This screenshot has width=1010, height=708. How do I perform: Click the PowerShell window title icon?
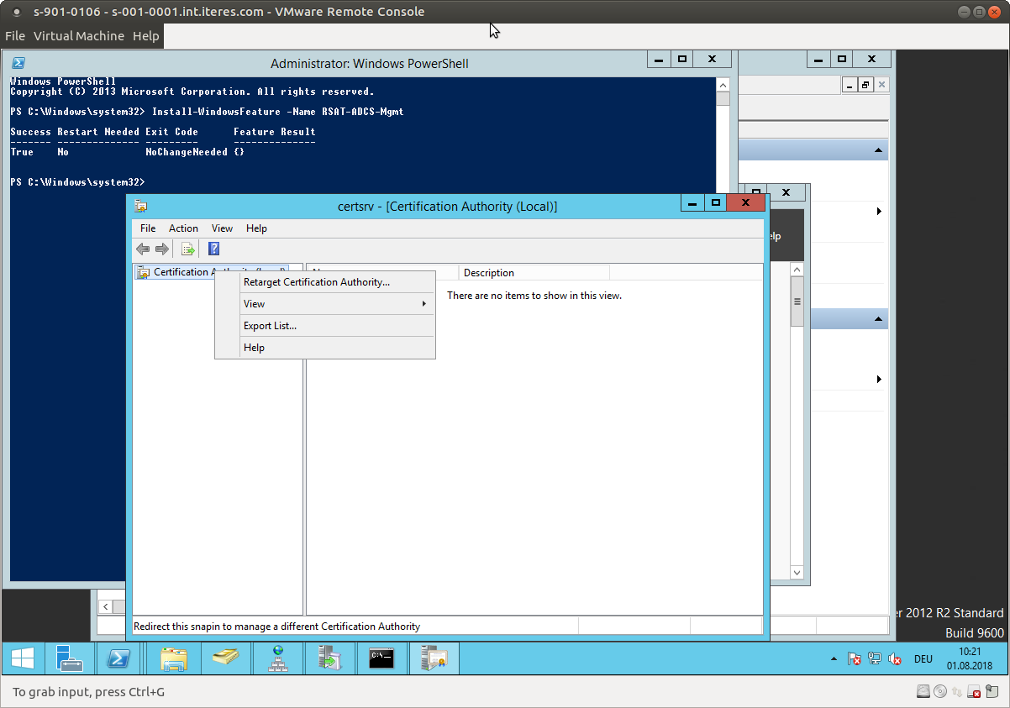[x=18, y=63]
